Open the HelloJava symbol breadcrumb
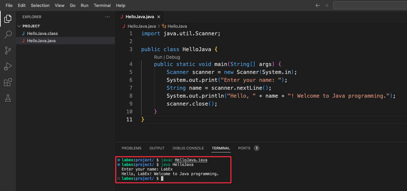The height and width of the screenshot is (191, 407). tap(177, 26)
